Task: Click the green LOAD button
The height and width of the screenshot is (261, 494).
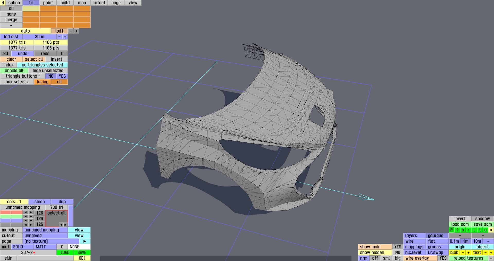Action: point(65,253)
